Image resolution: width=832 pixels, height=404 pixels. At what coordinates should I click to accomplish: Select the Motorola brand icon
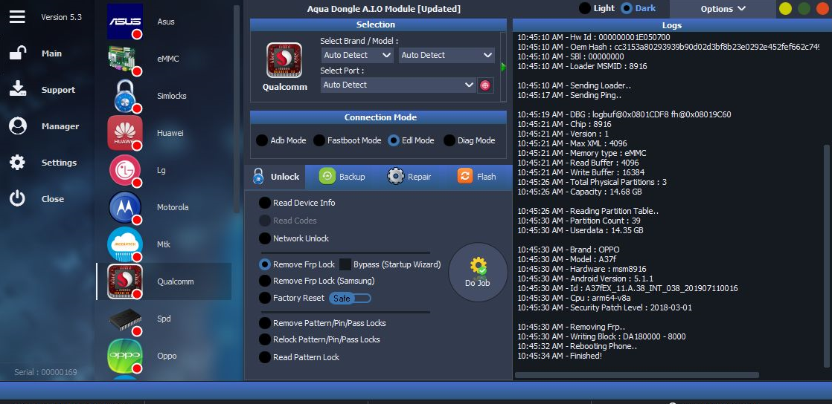tap(125, 207)
